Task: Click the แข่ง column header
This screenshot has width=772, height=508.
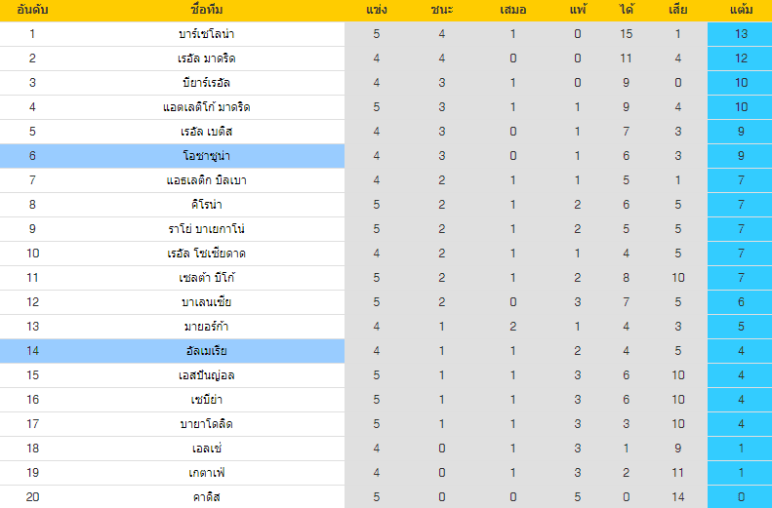Action: (377, 10)
